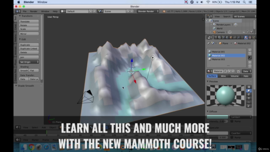
Task: Open the Render menu in info header
Action: (34, 11)
